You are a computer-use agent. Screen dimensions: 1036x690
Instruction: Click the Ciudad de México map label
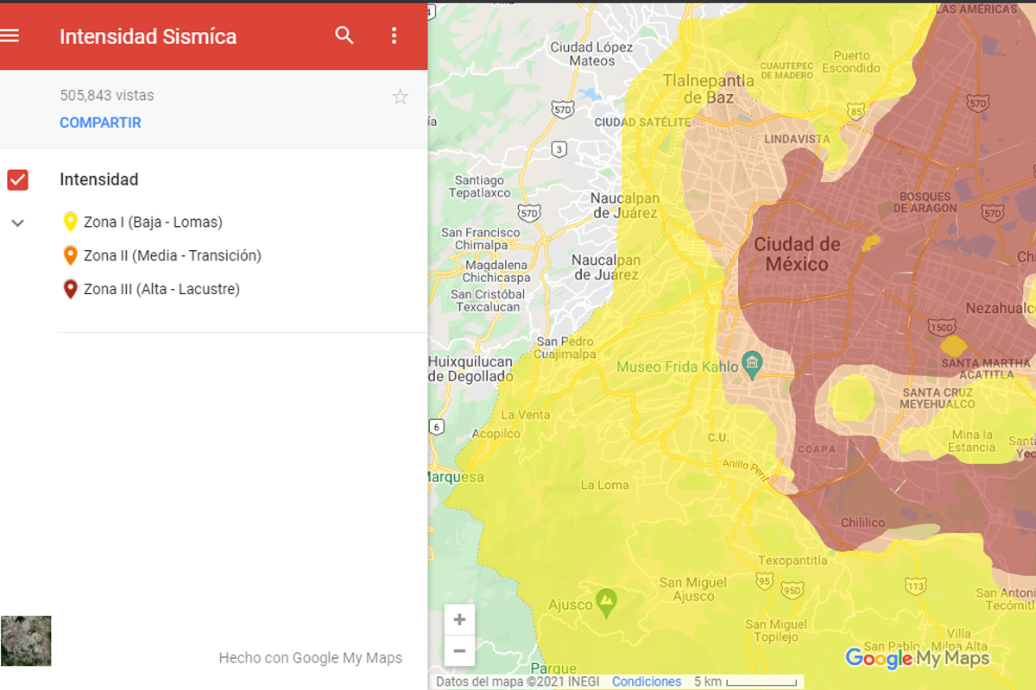point(797,254)
